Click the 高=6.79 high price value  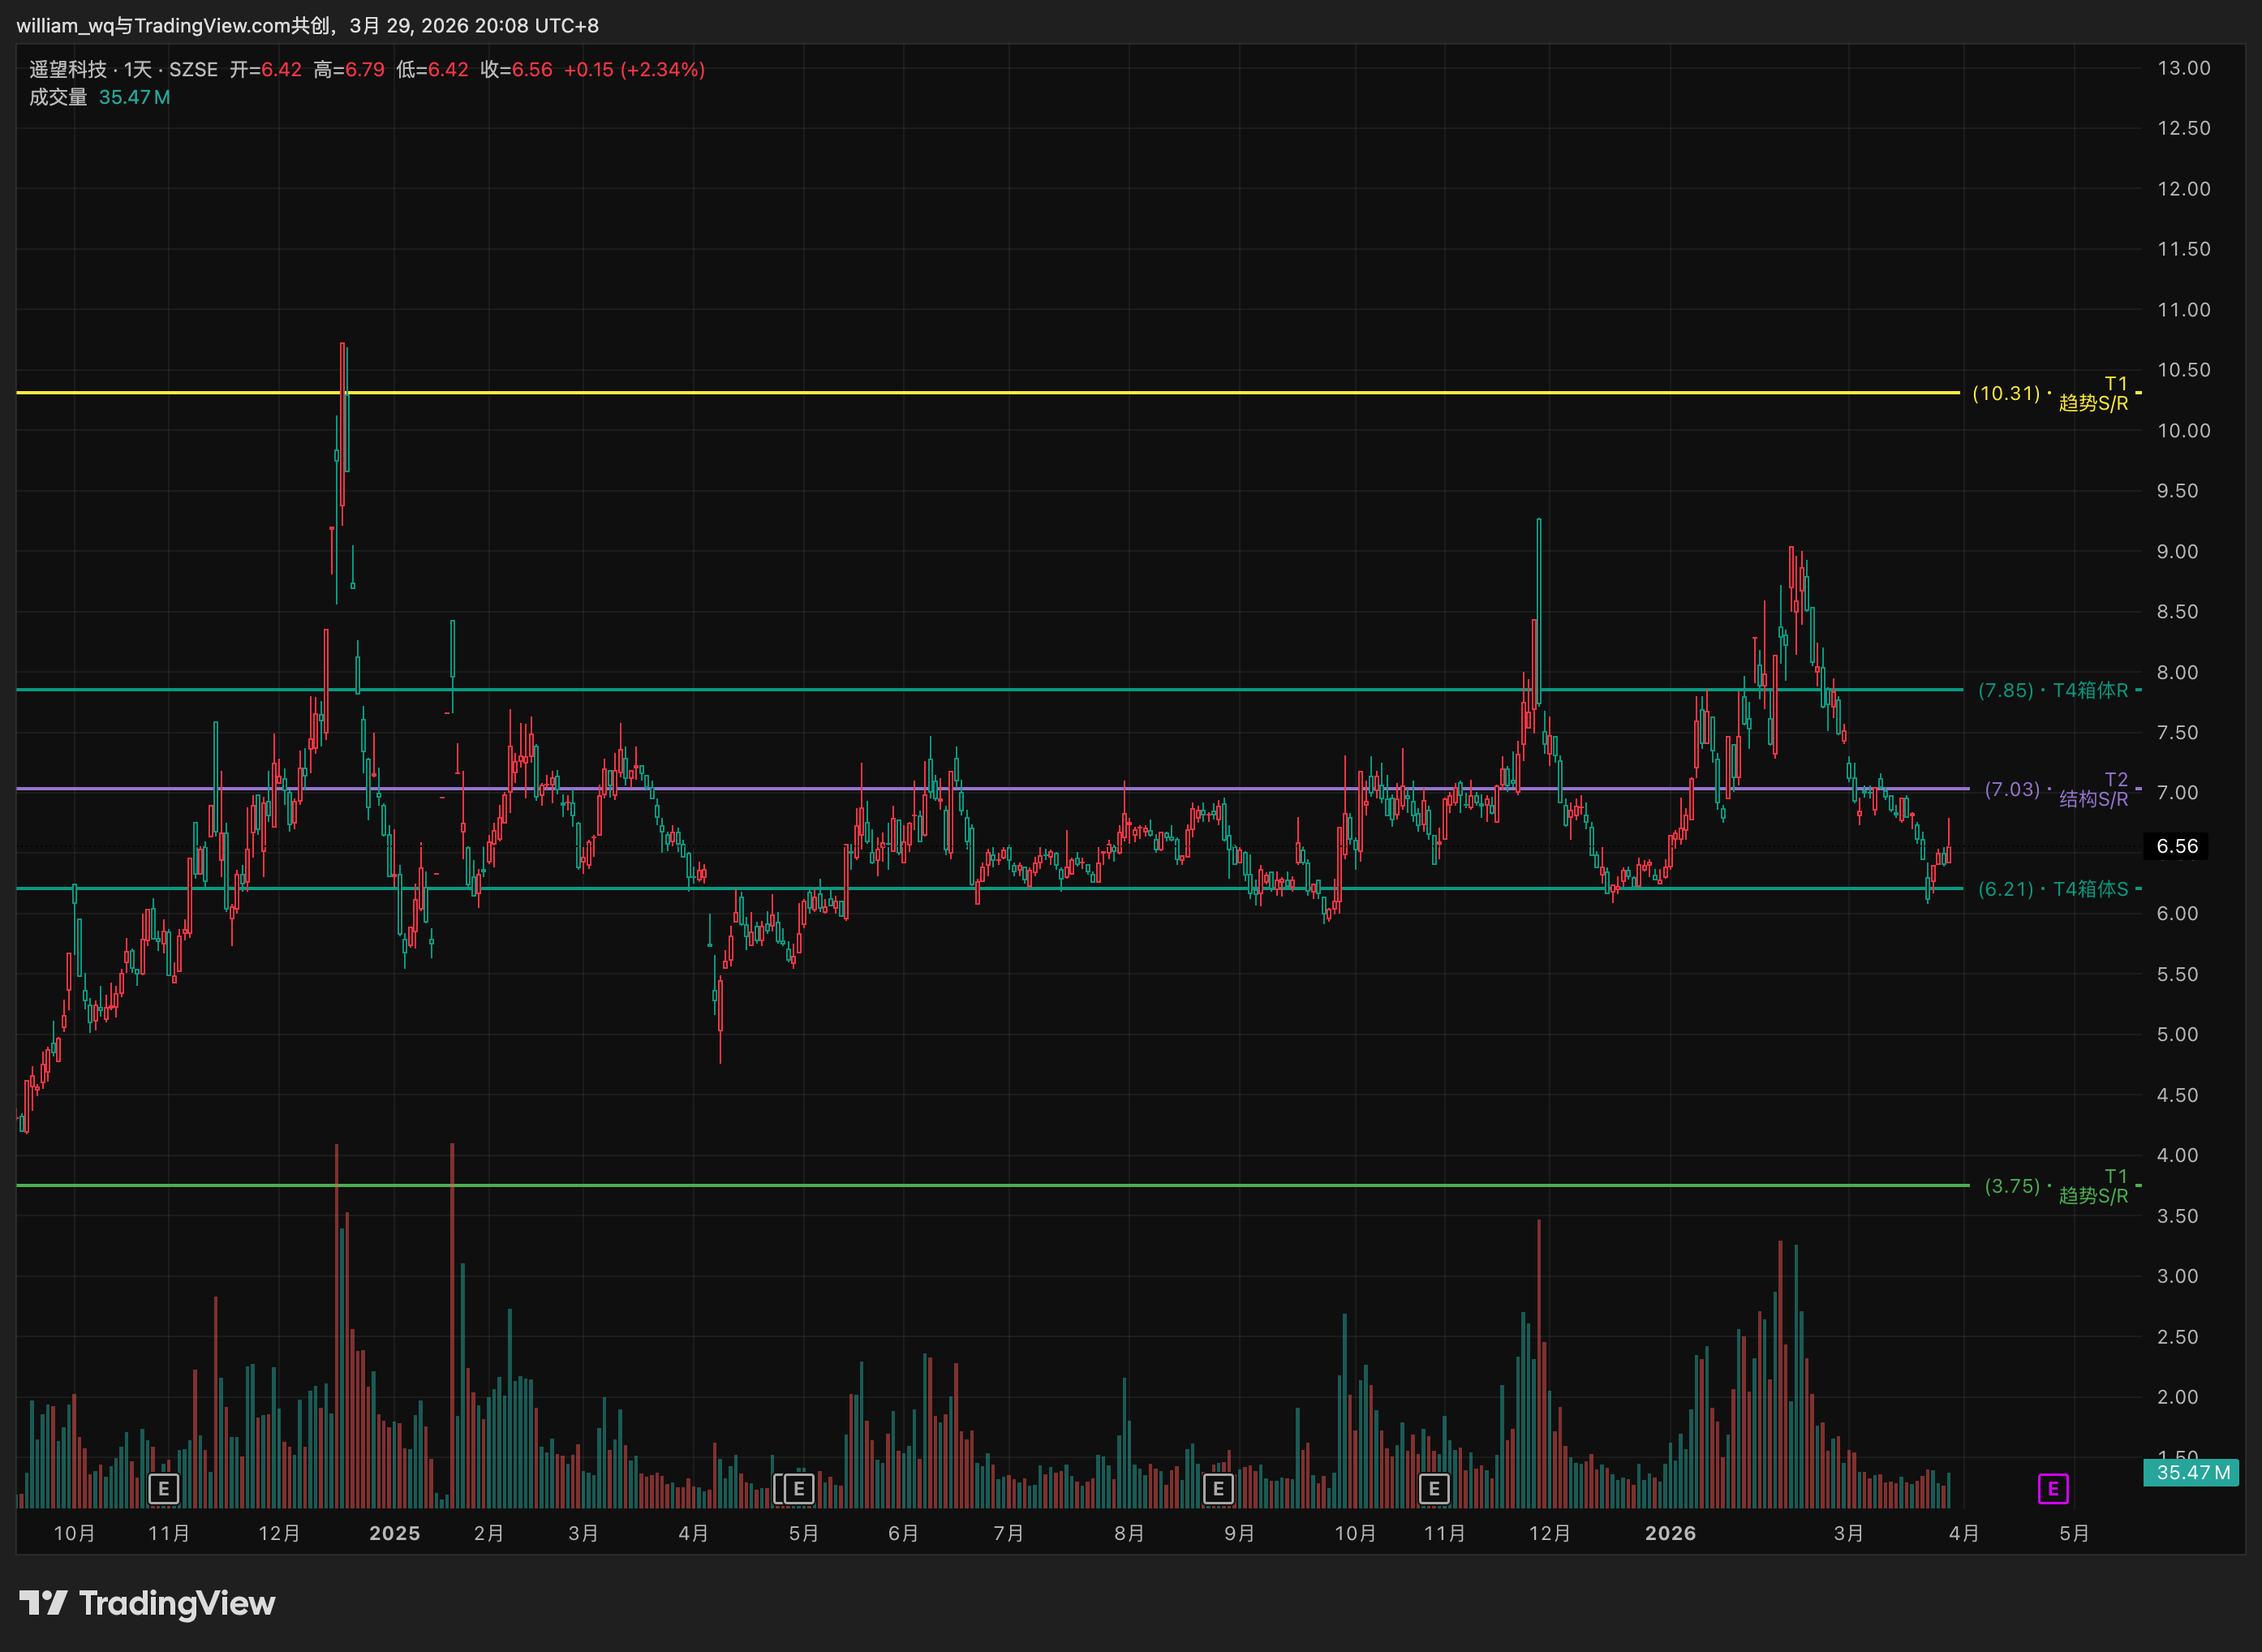(349, 69)
